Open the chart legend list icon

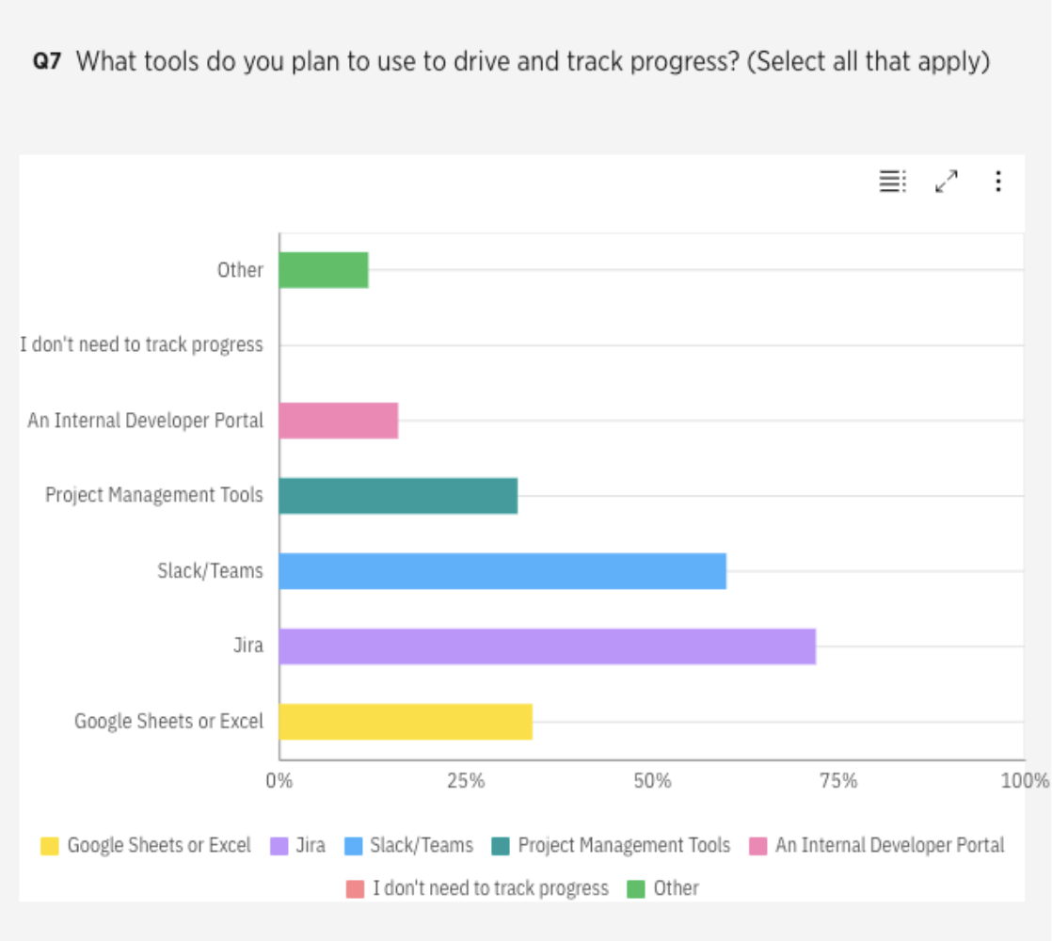[893, 182]
